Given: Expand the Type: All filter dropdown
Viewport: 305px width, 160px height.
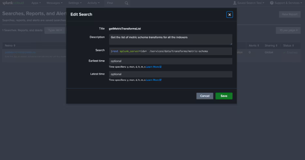Looking at the screenshot, I should (55, 30).
